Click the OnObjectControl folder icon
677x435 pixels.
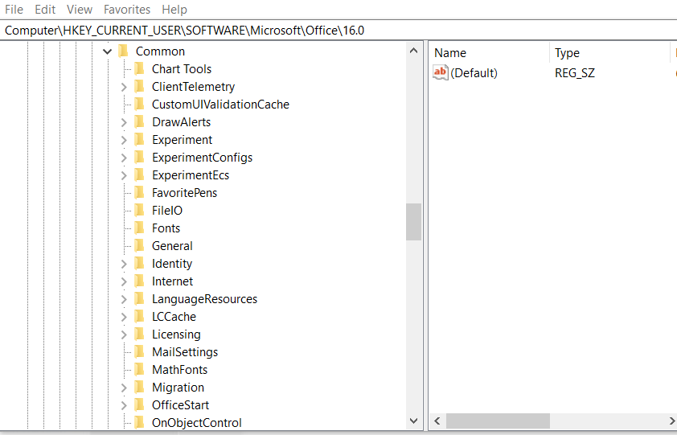pos(139,422)
